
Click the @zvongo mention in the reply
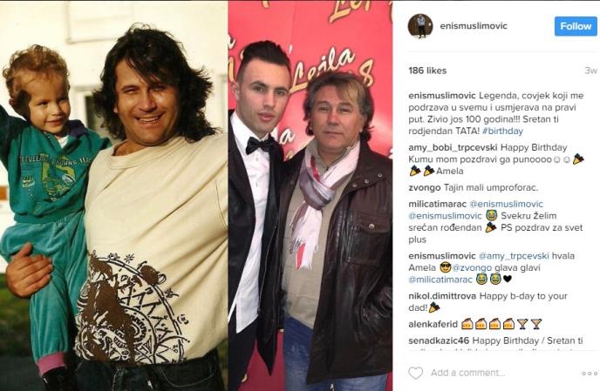click(472, 268)
